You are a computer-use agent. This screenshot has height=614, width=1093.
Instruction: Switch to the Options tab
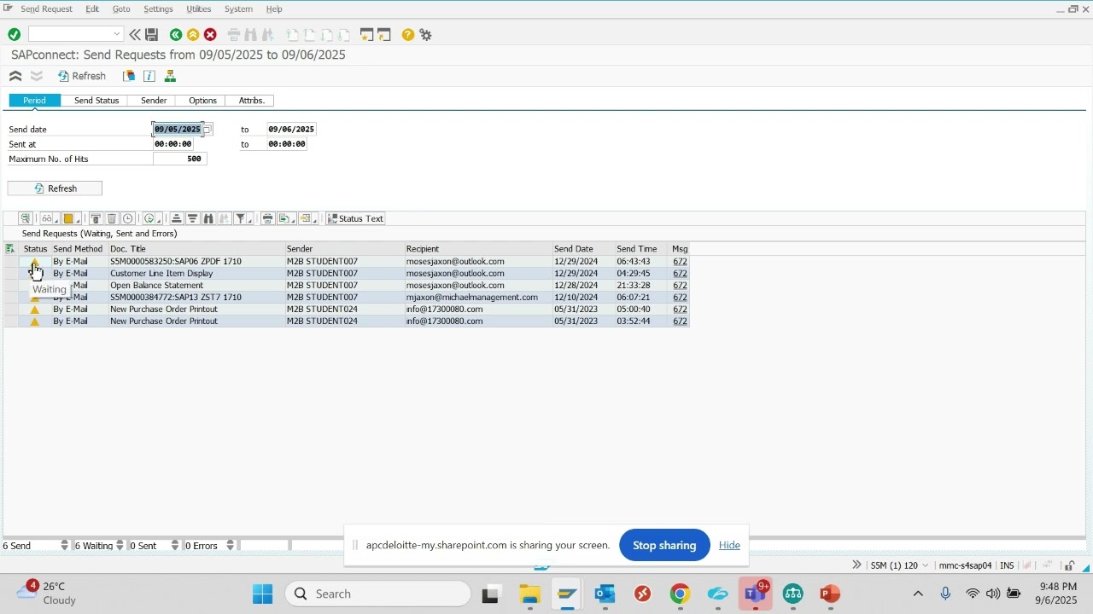202,101
